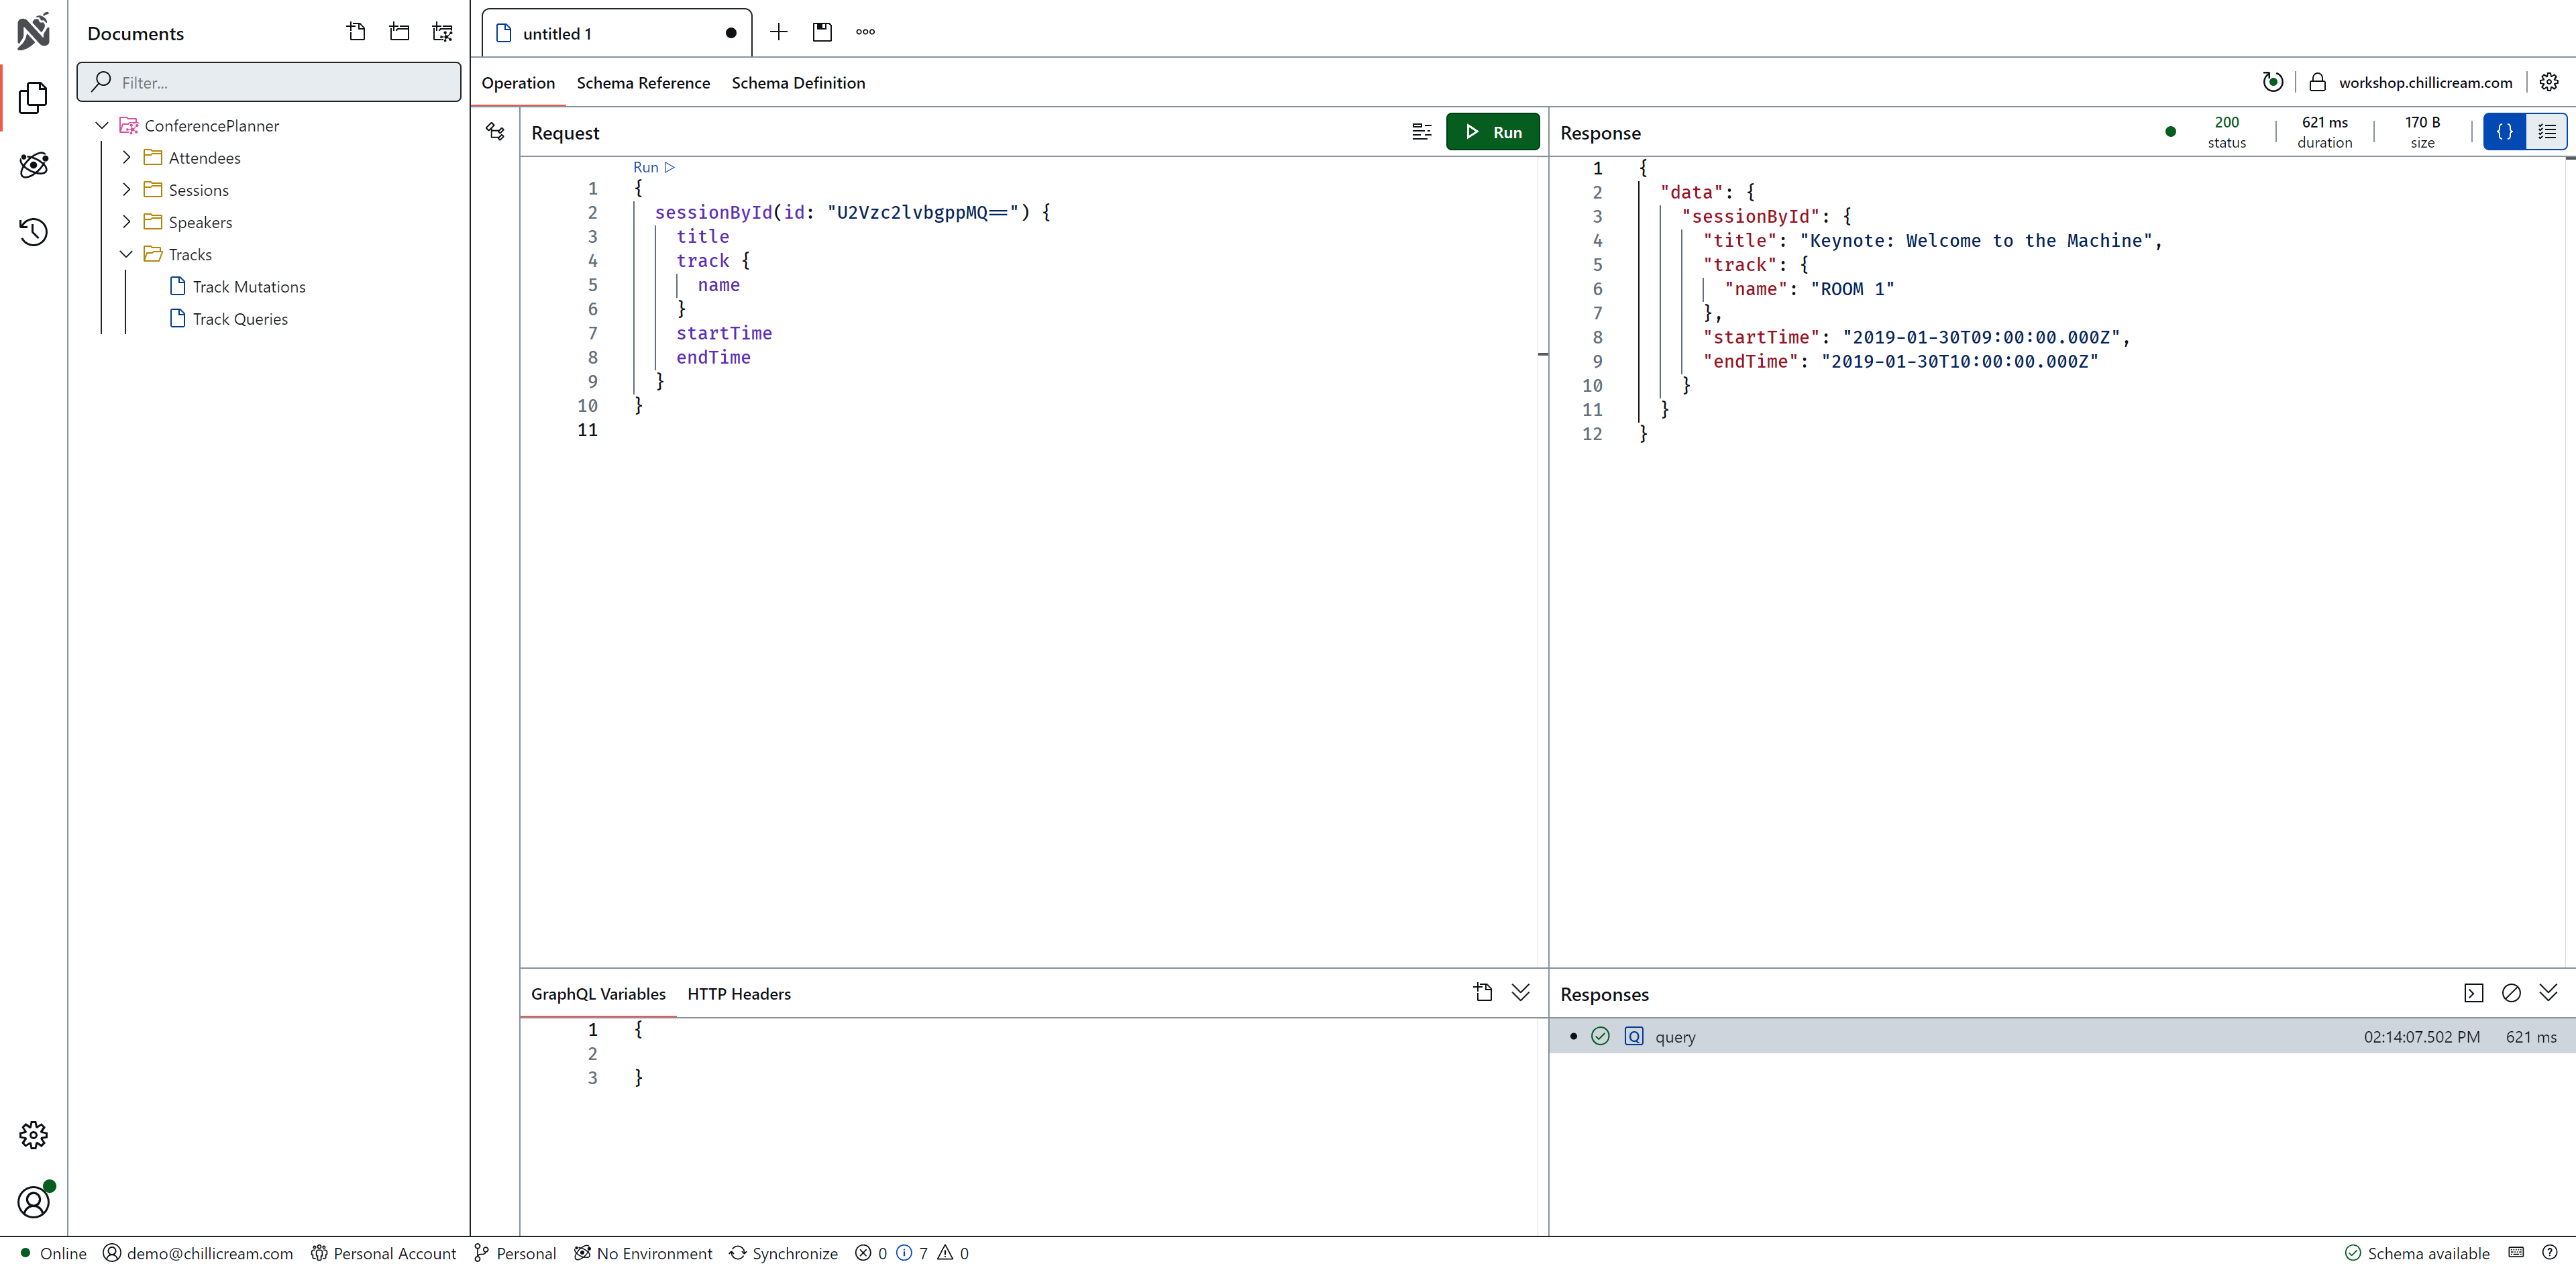The image size is (2576, 1268).
Task: Open connection settings gear icon
Action: pyautogui.click(x=2549, y=82)
